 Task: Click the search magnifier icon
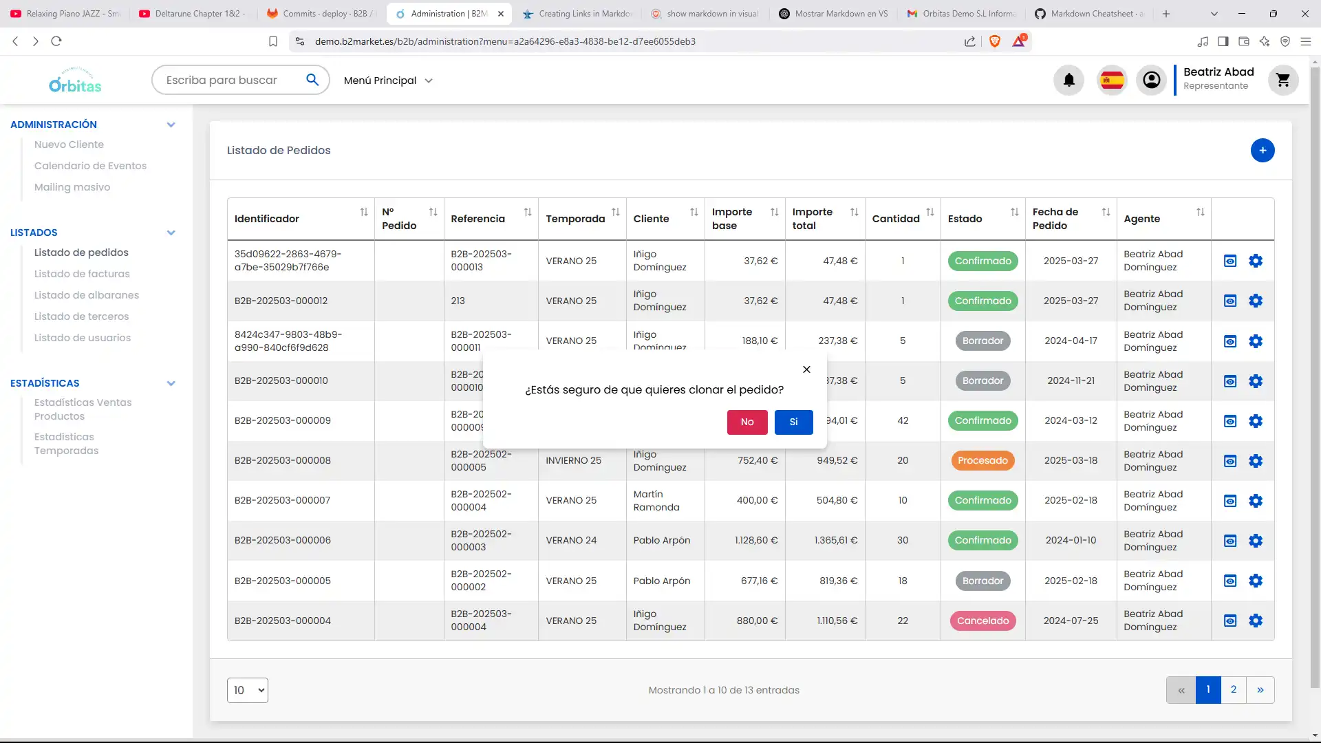tap(312, 80)
